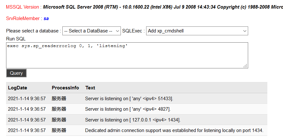The image size is (283, 139).
Task: Click the row text mentioning port 4827
Action: (x=128, y=109)
